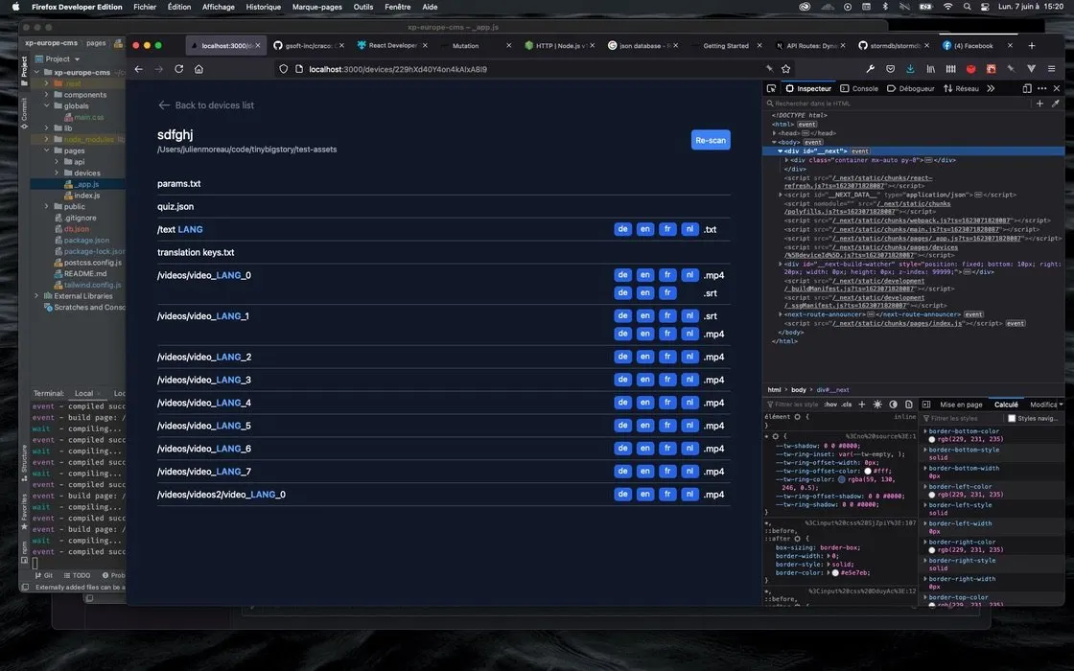Open index.js in the project tree
This screenshot has height=671, width=1074.
coord(87,196)
